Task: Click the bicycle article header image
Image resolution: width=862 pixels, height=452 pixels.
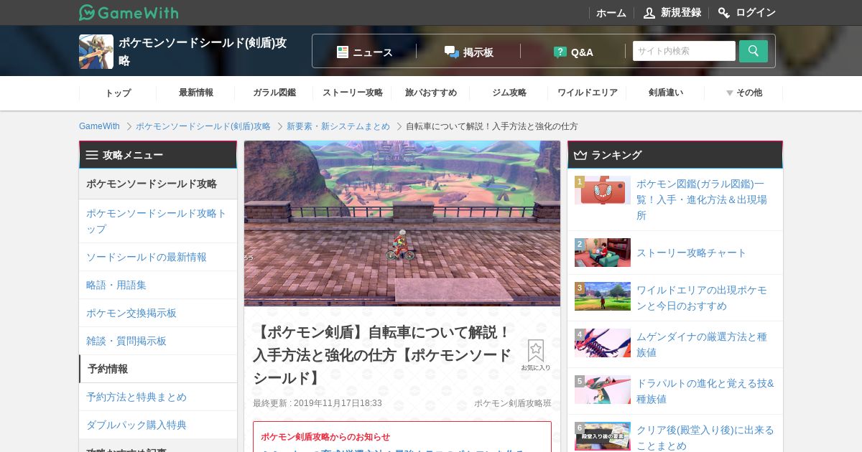Action: tap(402, 224)
